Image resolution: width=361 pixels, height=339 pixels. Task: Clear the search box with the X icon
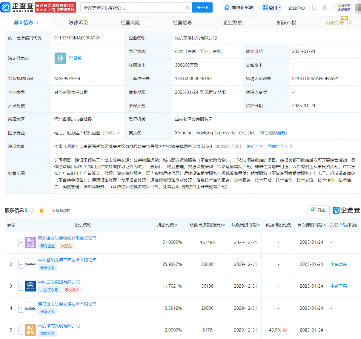(x=188, y=7)
